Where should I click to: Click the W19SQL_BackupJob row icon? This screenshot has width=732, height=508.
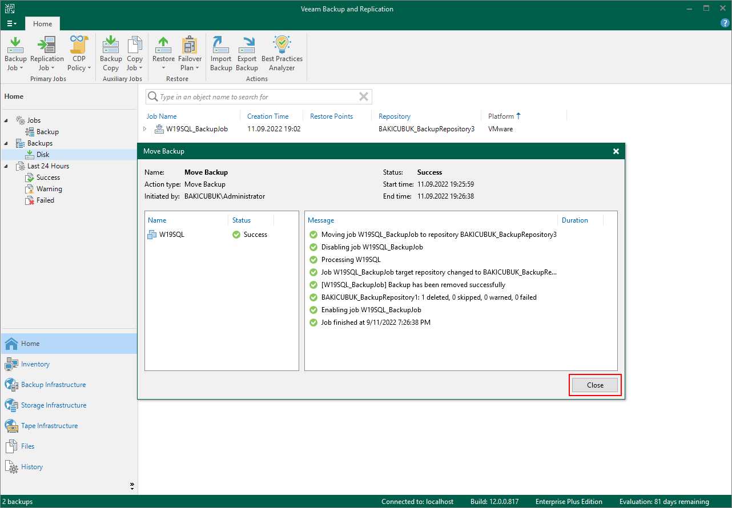(x=159, y=129)
